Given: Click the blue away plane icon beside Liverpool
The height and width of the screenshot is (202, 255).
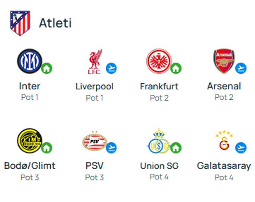Looking at the screenshot, I should [112, 68].
